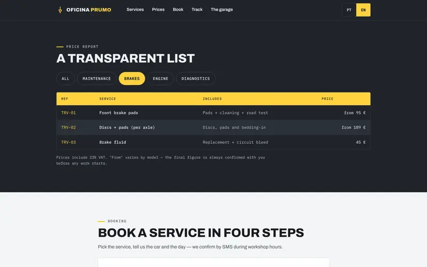Select the Brakes filter chip
This screenshot has height=267, width=427.
132,78
